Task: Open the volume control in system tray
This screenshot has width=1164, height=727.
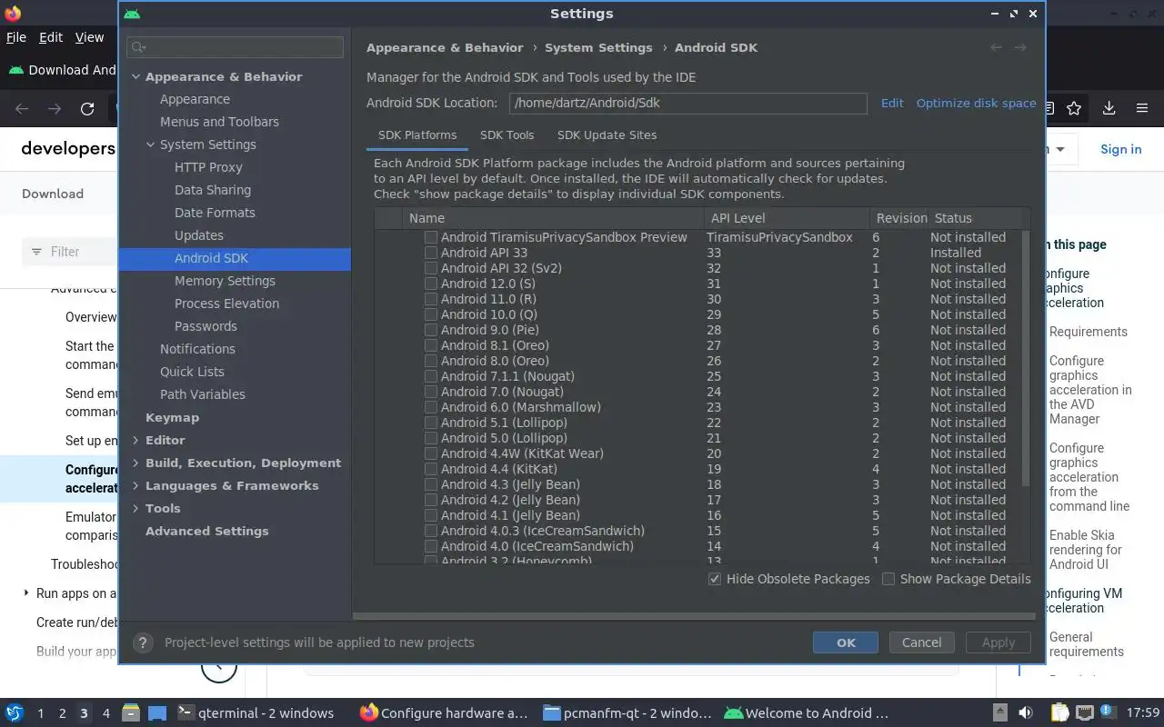Action: (1026, 713)
